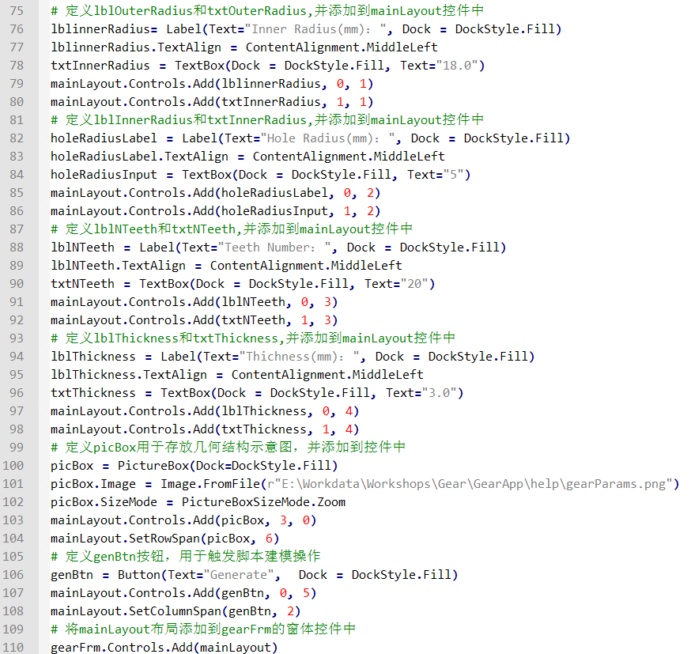
Task: Click line number 88 in gutter
Action: pyautogui.click(x=17, y=248)
